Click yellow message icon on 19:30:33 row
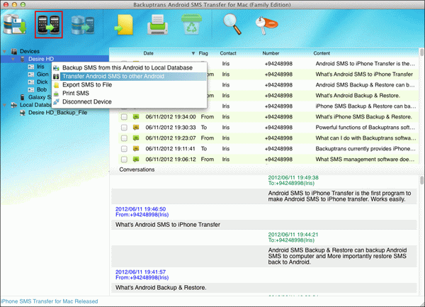The image size is (425, 307). coord(136,128)
